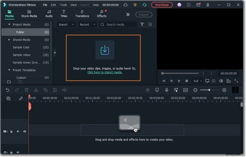Image resolution: width=246 pixels, height=157 pixels.
Task: Click the redo arrow icon
Action: click(x=17, y=90)
